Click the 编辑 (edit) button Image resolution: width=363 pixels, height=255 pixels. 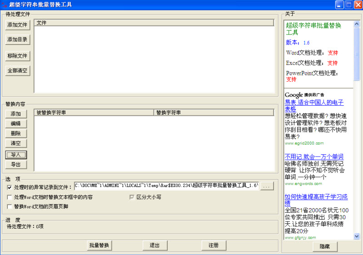coord(16,123)
